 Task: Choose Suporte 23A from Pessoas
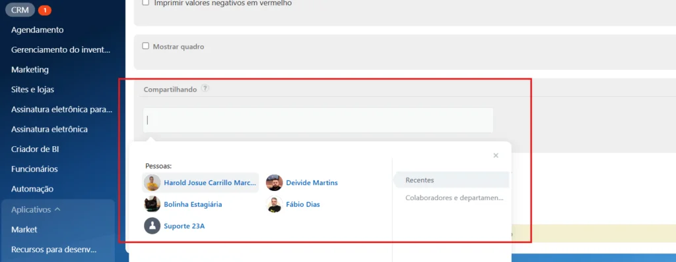pos(184,226)
